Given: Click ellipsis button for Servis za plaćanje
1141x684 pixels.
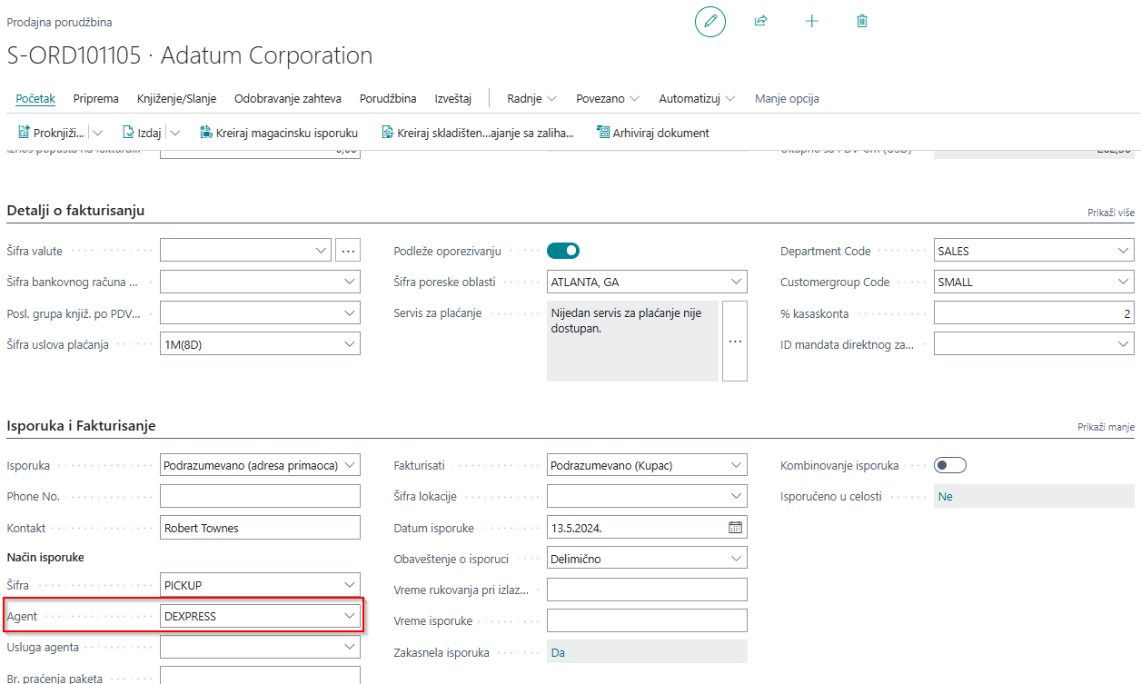Looking at the screenshot, I should (x=734, y=342).
